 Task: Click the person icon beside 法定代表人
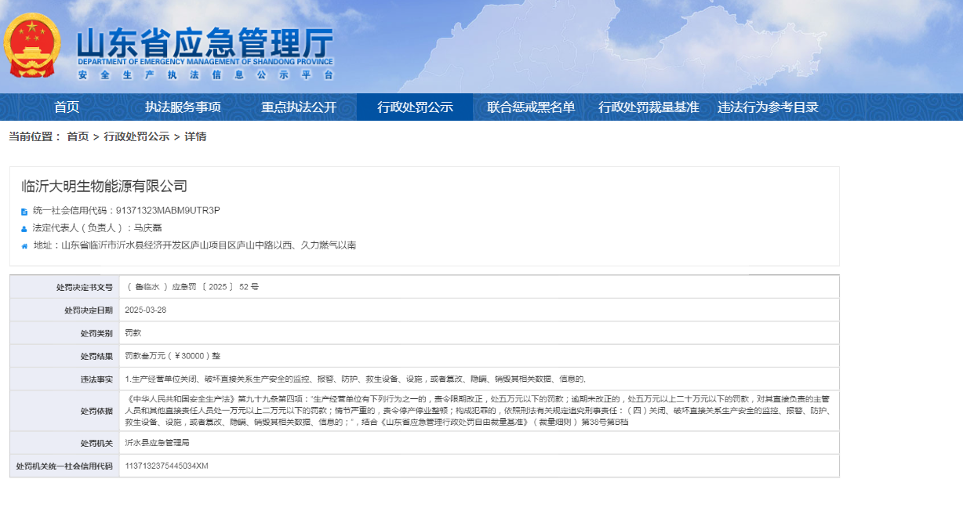click(24, 228)
